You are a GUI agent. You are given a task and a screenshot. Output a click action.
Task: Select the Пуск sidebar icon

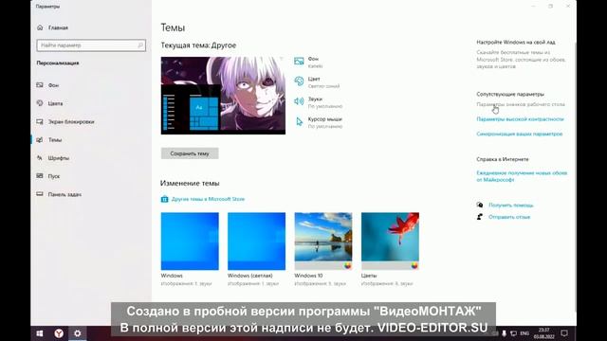point(40,176)
